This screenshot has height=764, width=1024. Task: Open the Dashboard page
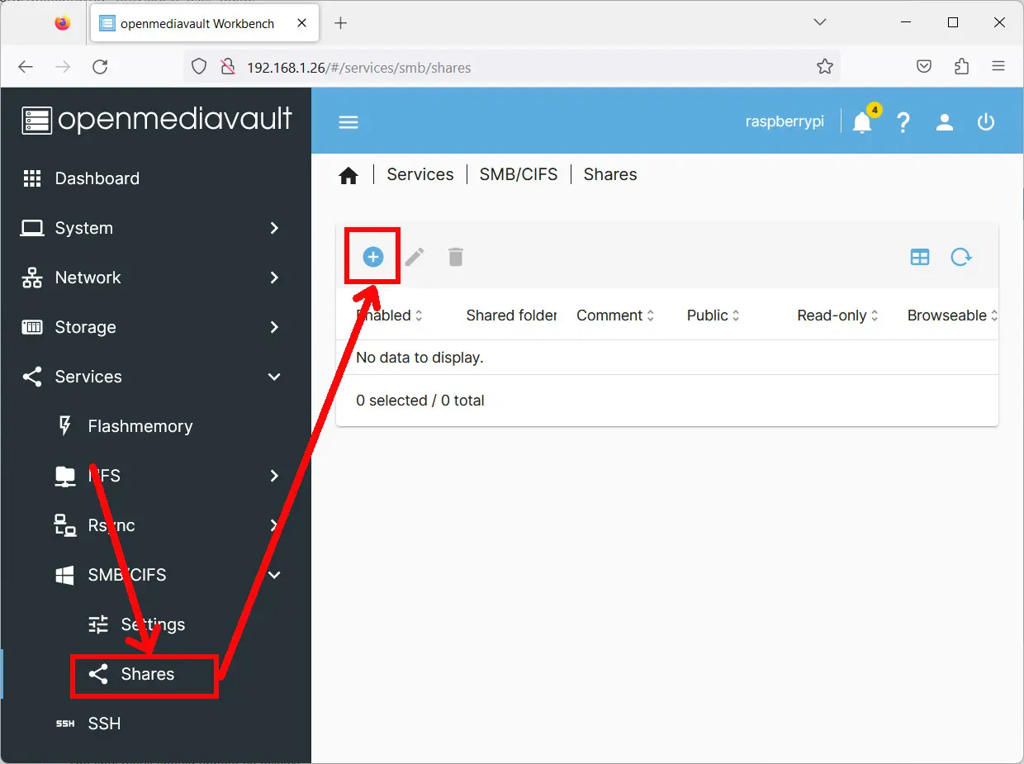coord(97,178)
